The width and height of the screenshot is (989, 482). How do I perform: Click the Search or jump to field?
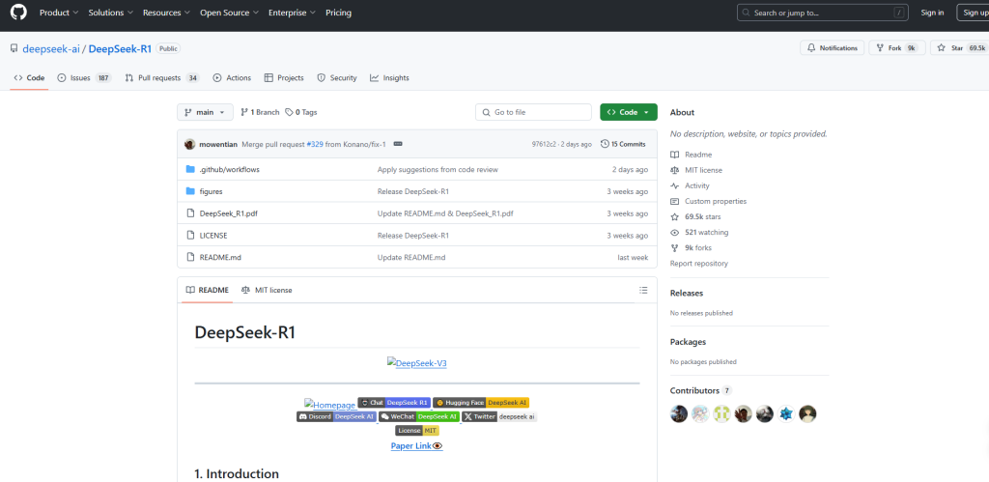tap(823, 13)
